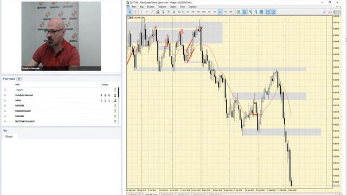Select the vertical line drawing tool
Screen dimensions: 347x195
[x=142, y=12]
